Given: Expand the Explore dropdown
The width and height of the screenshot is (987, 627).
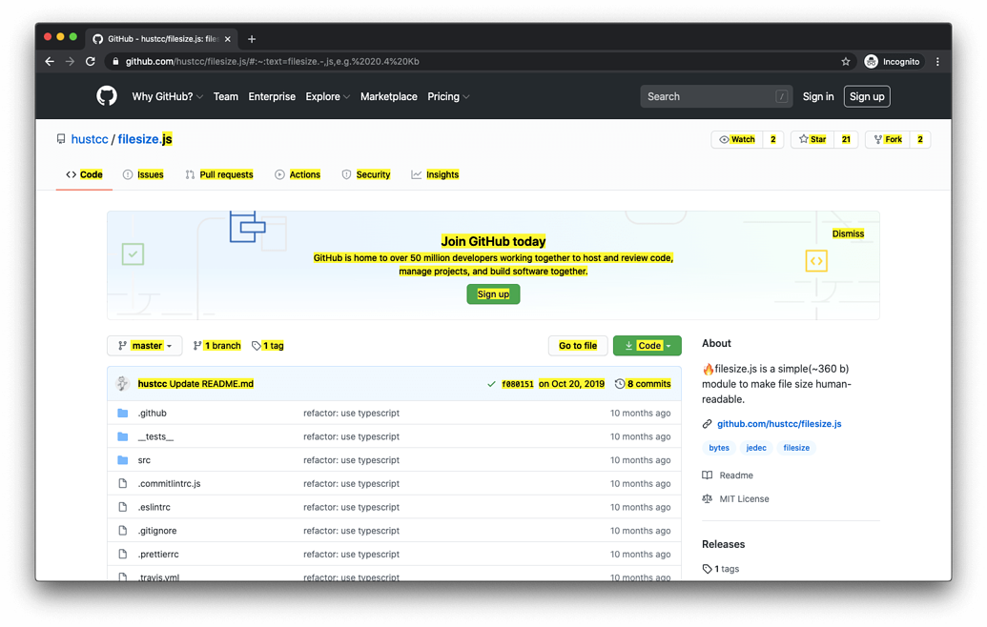Looking at the screenshot, I should click(327, 97).
